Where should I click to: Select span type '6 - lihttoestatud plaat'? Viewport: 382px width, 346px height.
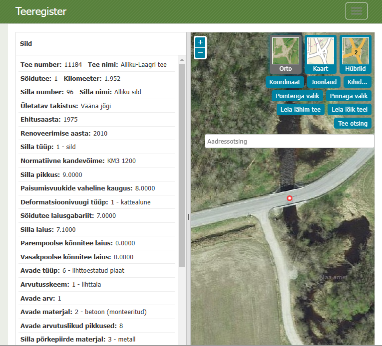[x=93, y=271]
